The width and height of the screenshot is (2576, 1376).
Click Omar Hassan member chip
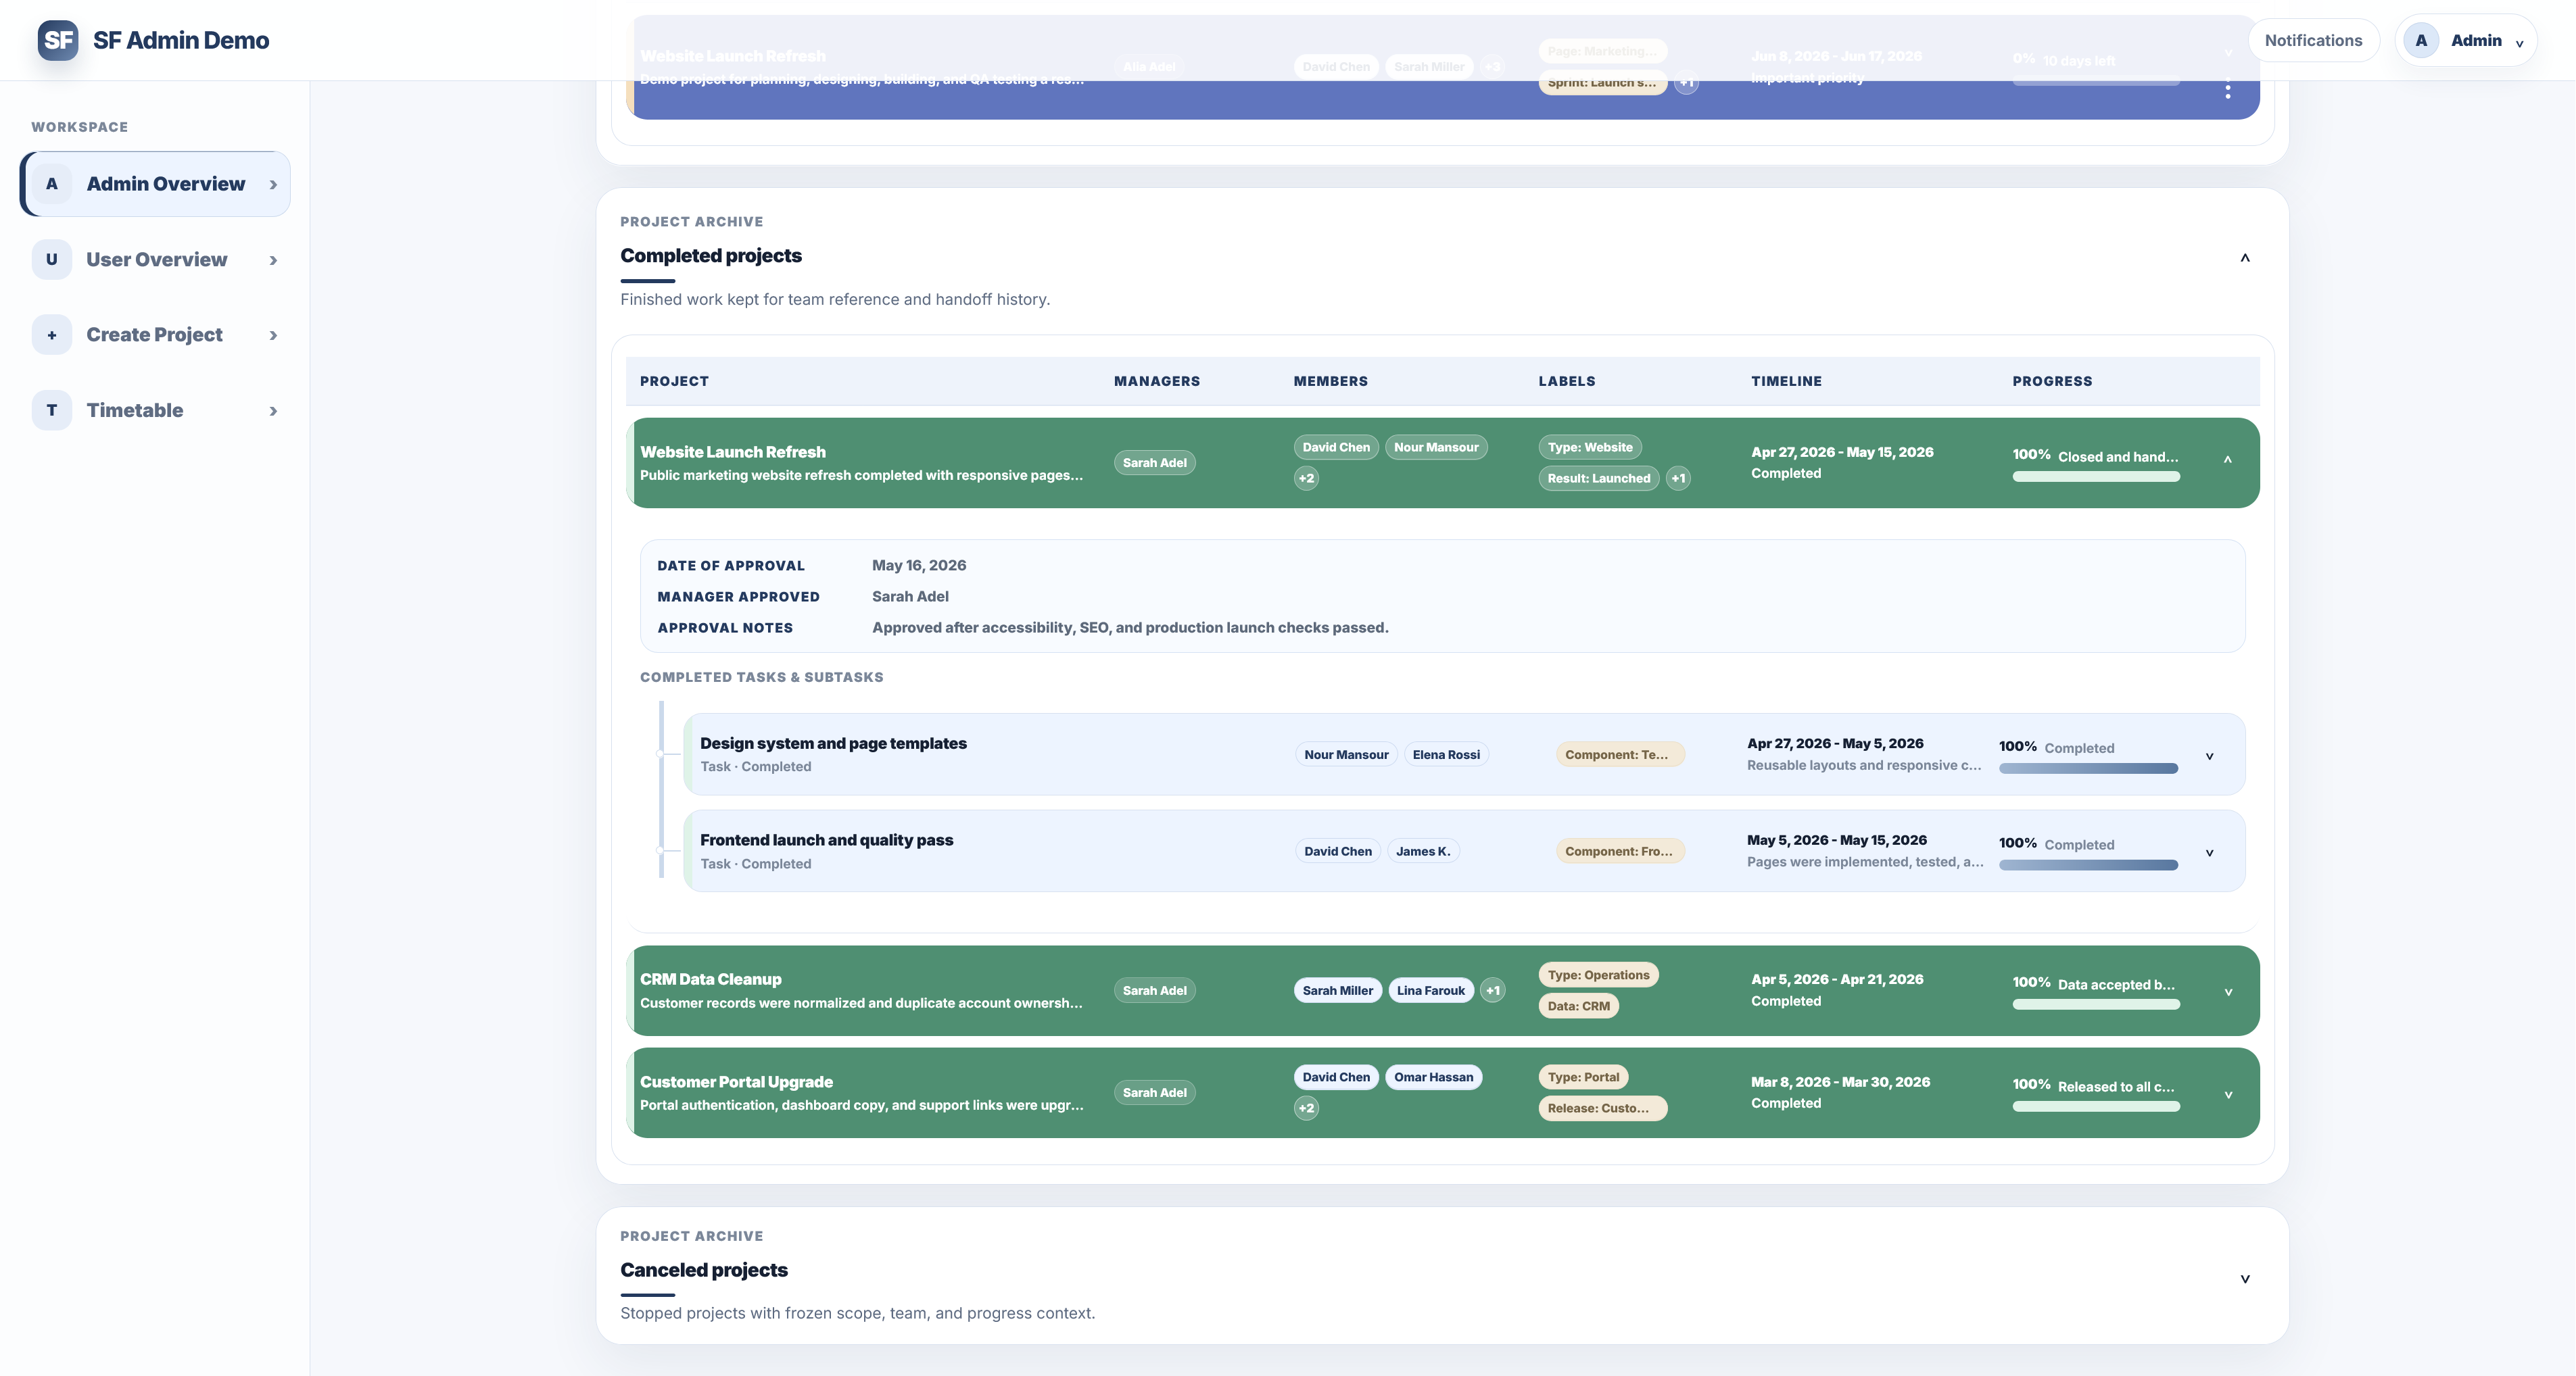tap(1433, 1077)
